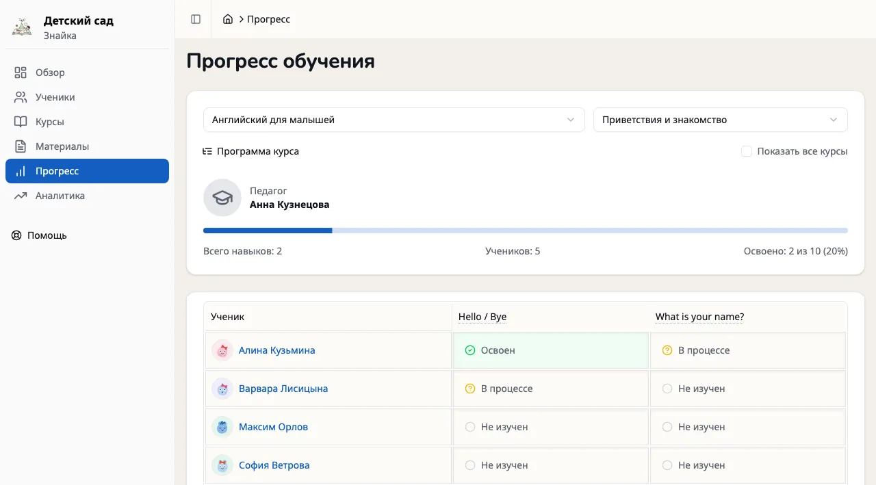Click the Детский сад Знайка title
Screen dimensions: 876x485
[79, 27]
